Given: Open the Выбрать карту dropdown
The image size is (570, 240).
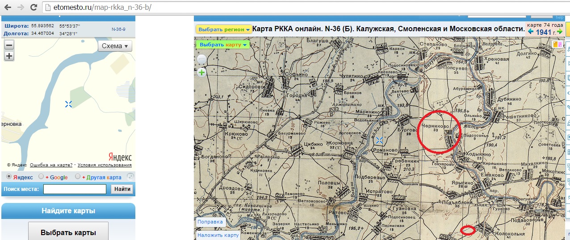Looking at the screenshot, I should (x=223, y=45).
